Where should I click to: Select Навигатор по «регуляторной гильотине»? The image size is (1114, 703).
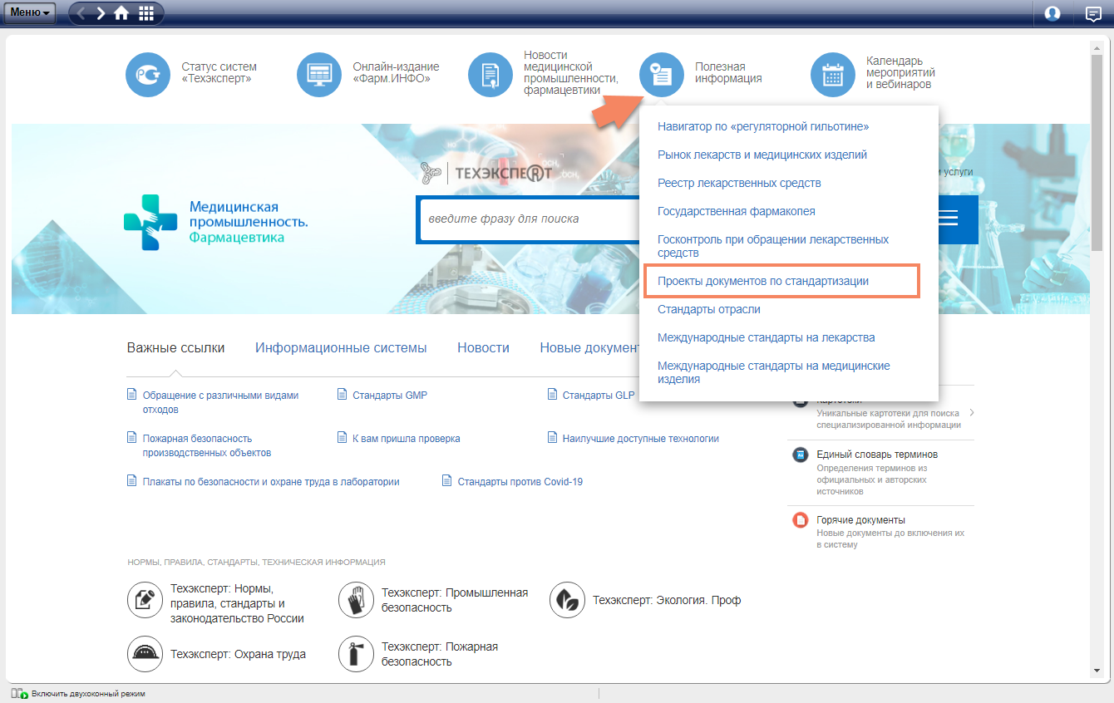click(x=763, y=126)
